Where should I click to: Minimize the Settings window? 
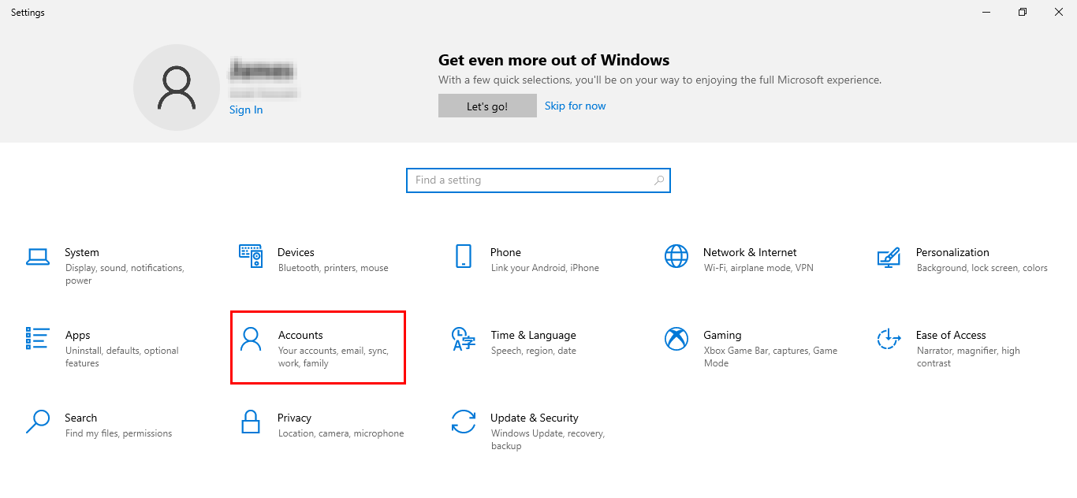point(986,12)
